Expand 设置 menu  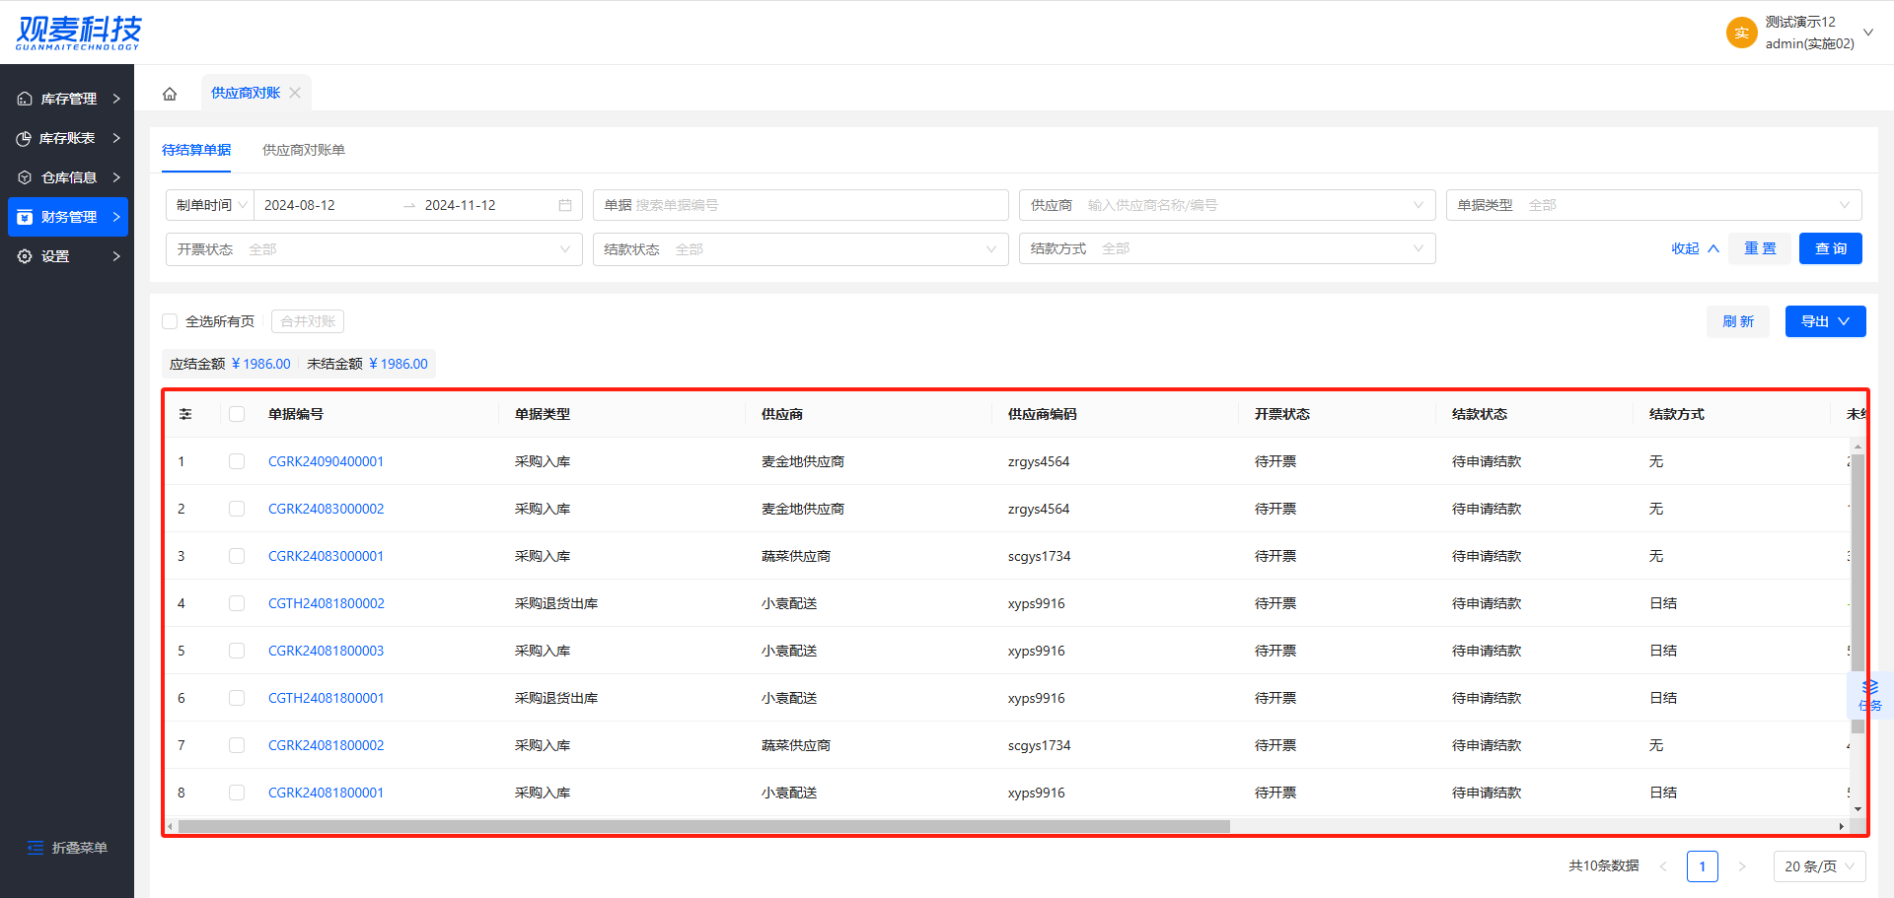[x=67, y=256]
